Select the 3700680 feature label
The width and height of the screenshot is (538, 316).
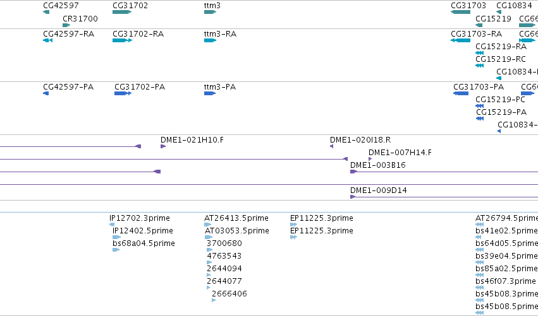(x=224, y=243)
